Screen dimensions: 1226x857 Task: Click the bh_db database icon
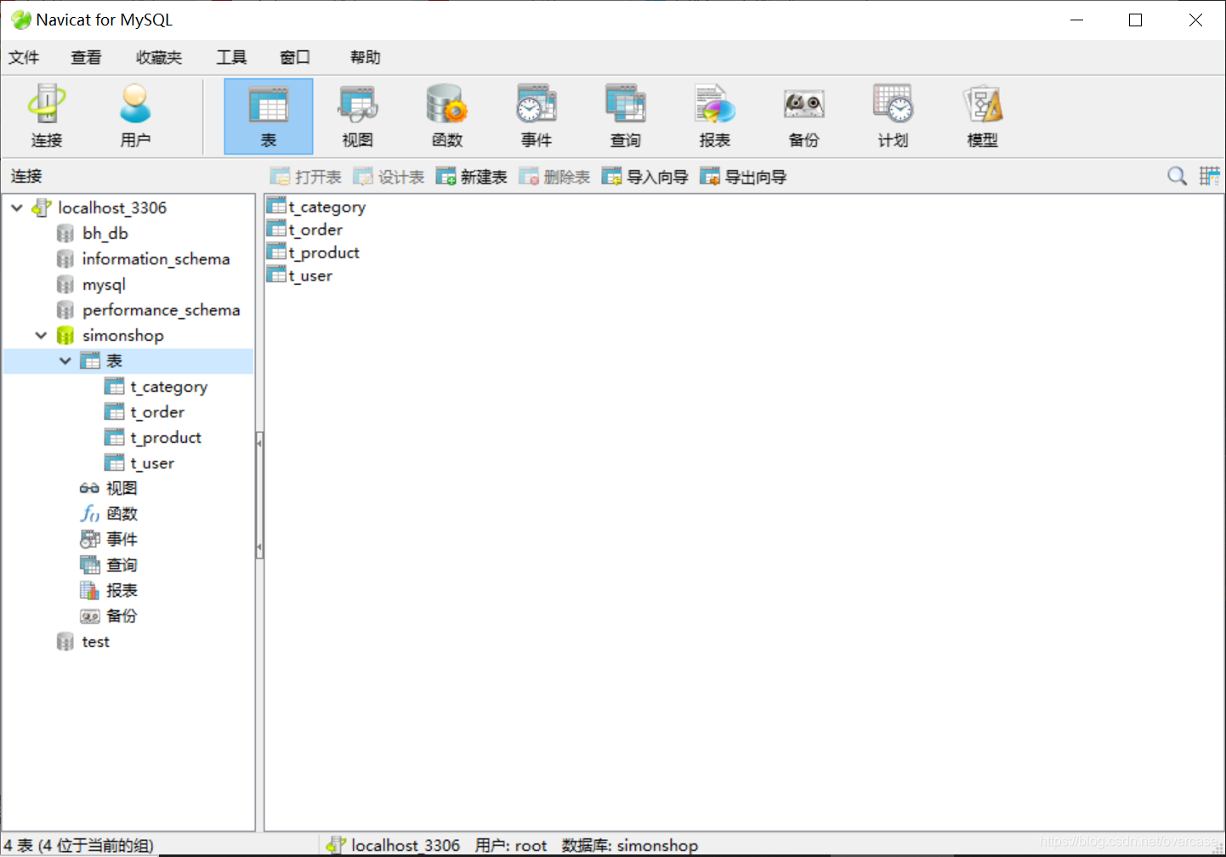pos(65,233)
